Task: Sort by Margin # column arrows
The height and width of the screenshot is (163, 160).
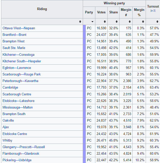Action: [x=130, y=22]
